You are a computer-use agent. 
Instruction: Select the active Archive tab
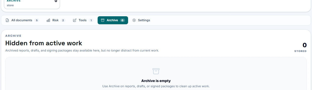tap(113, 20)
